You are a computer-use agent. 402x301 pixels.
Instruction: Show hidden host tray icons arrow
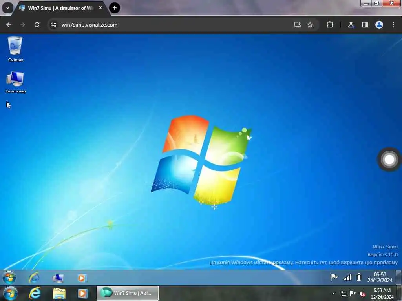(334, 294)
